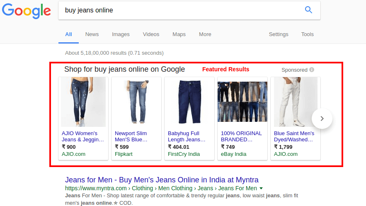Click the ₹ 749 price
The width and height of the screenshot is (366, 206).
(x=228, y=147)
